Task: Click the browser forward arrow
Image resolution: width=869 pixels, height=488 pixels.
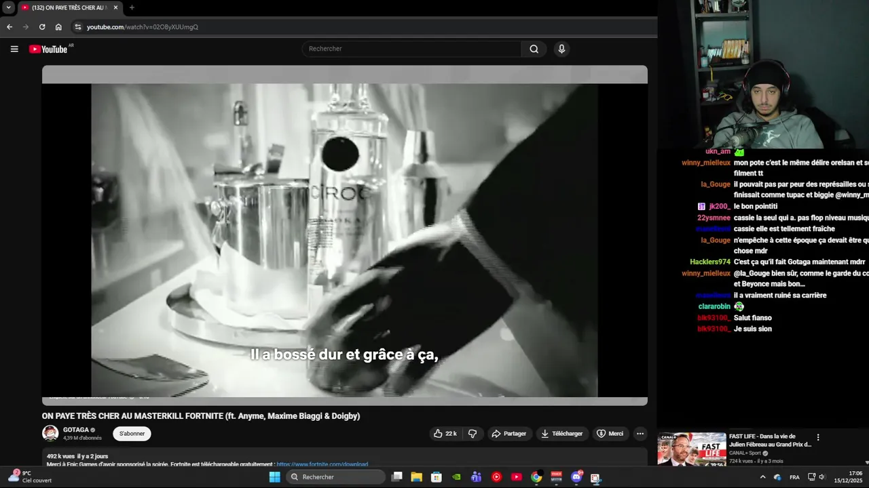Action: (26, 27)
